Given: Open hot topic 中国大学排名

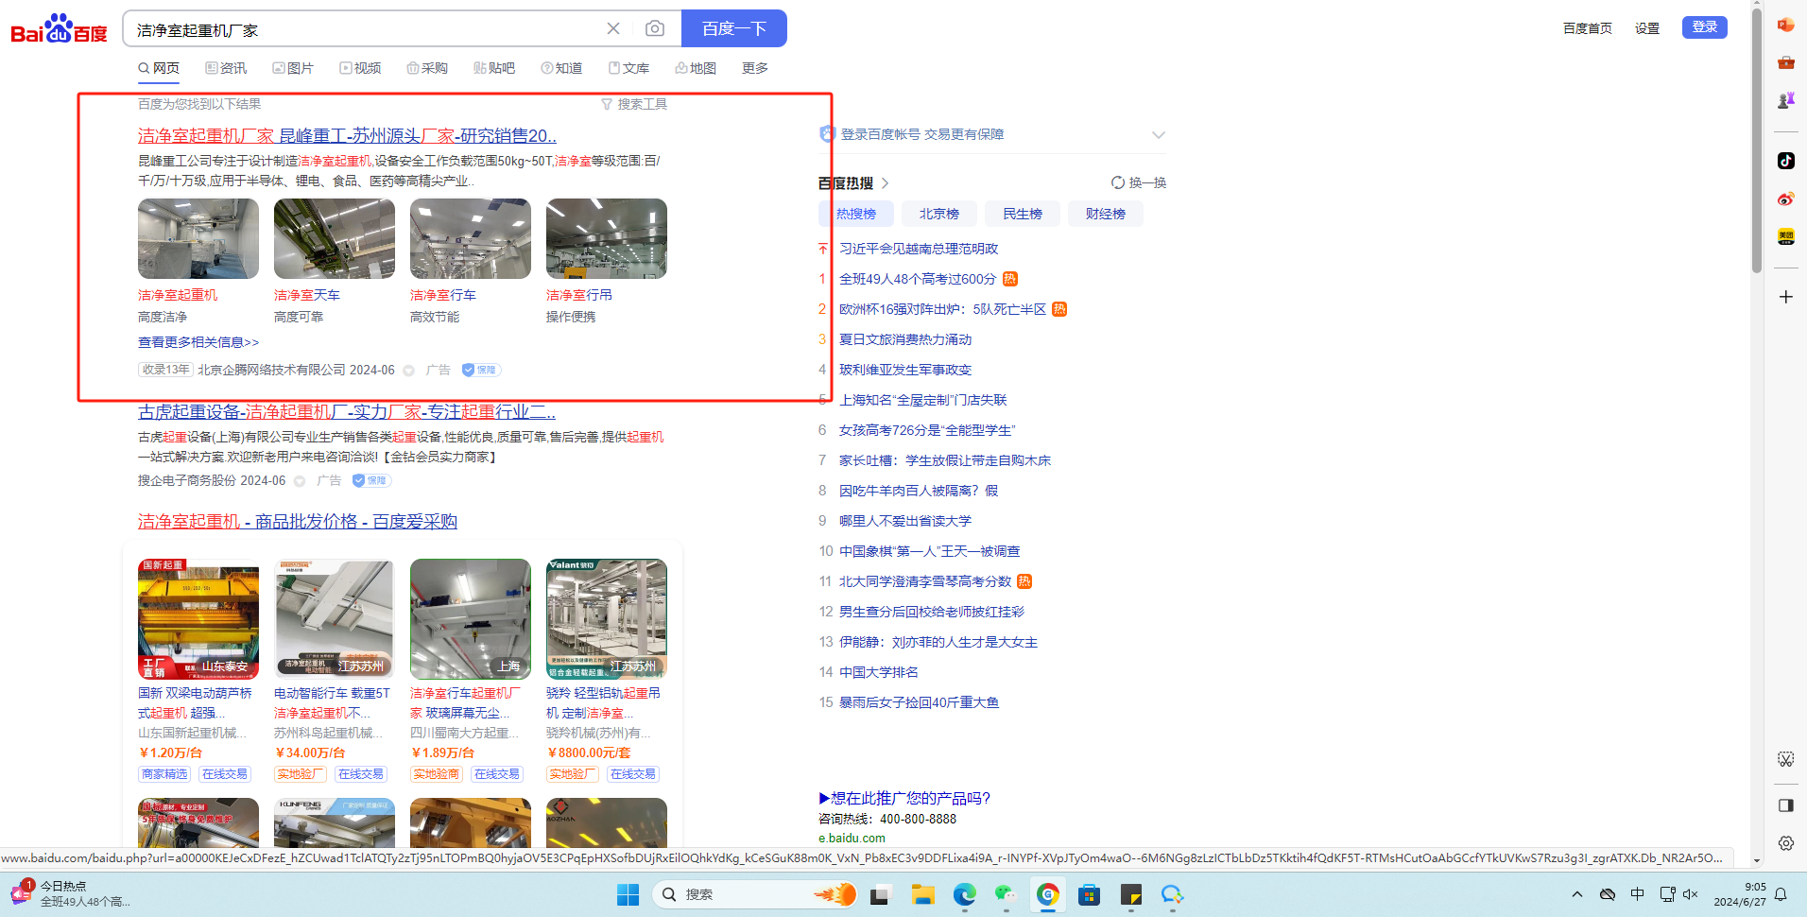Looking at the screenshot, I should [879, 672].
